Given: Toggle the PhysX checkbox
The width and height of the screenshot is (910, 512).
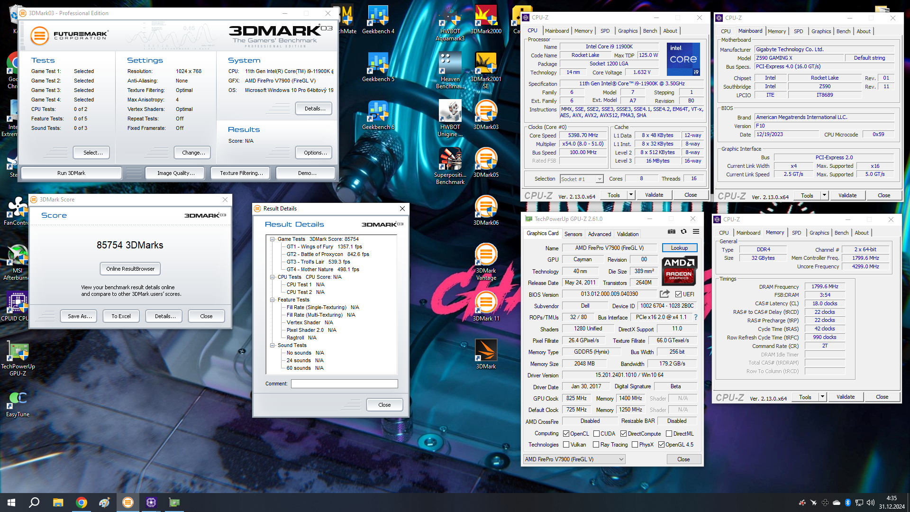Looking at the screenshot, I should coord(635,444).
